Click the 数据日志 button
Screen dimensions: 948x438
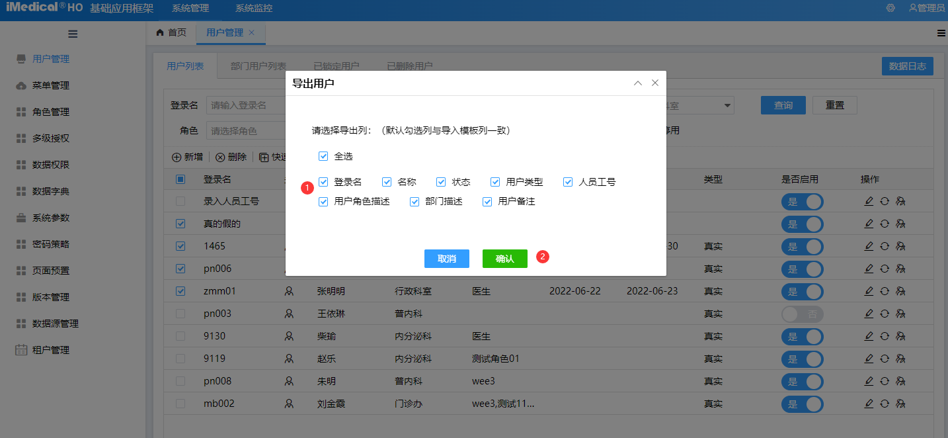pyautogui.click(x=907, y=66)
